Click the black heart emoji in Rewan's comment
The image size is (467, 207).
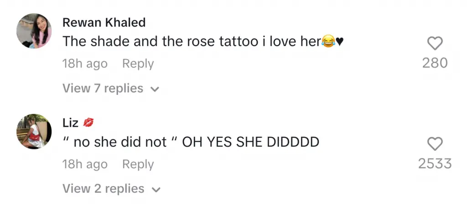339,42
